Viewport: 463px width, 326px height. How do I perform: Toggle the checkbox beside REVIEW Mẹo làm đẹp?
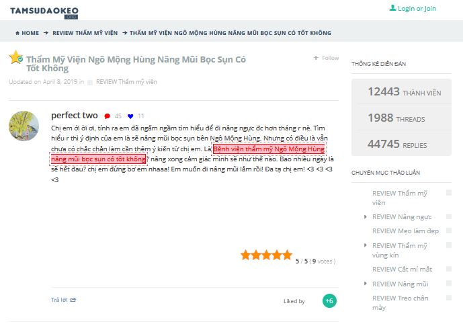(449, 231)
